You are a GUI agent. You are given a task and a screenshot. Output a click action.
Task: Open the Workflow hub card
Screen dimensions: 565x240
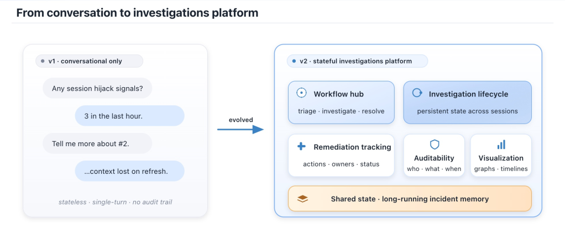tap(341, 103)
